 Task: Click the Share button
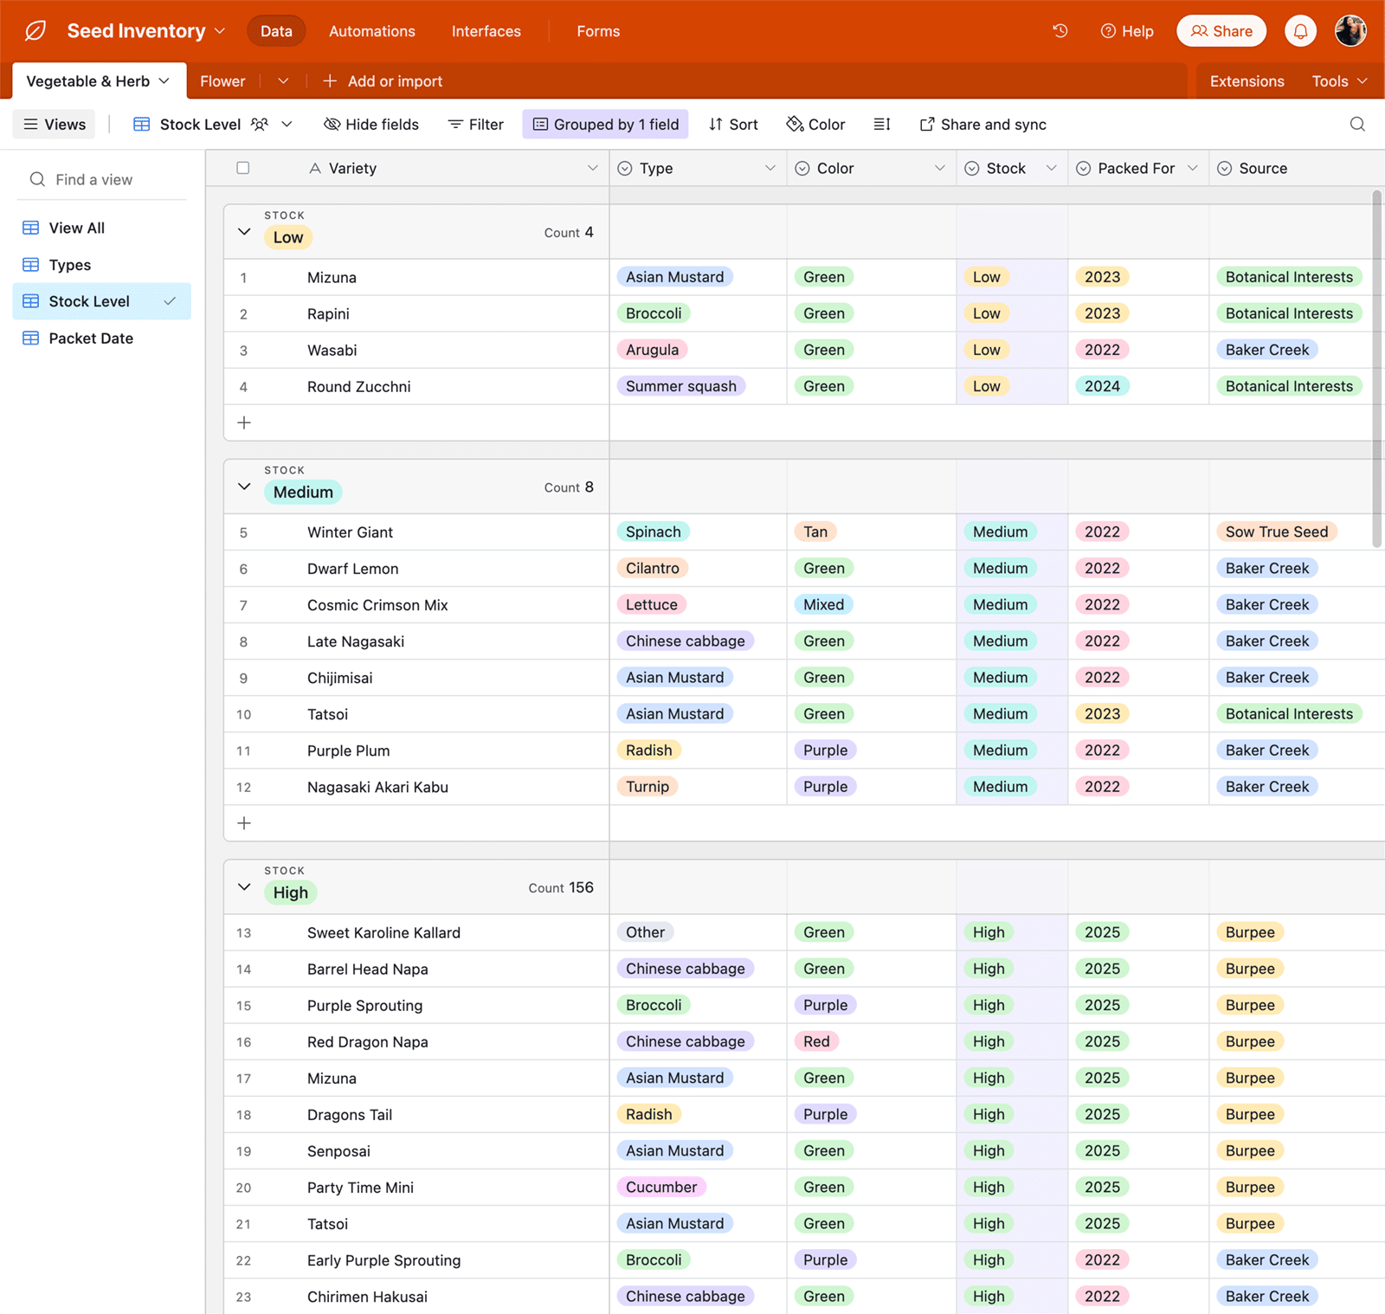(x=1221, y=31)
